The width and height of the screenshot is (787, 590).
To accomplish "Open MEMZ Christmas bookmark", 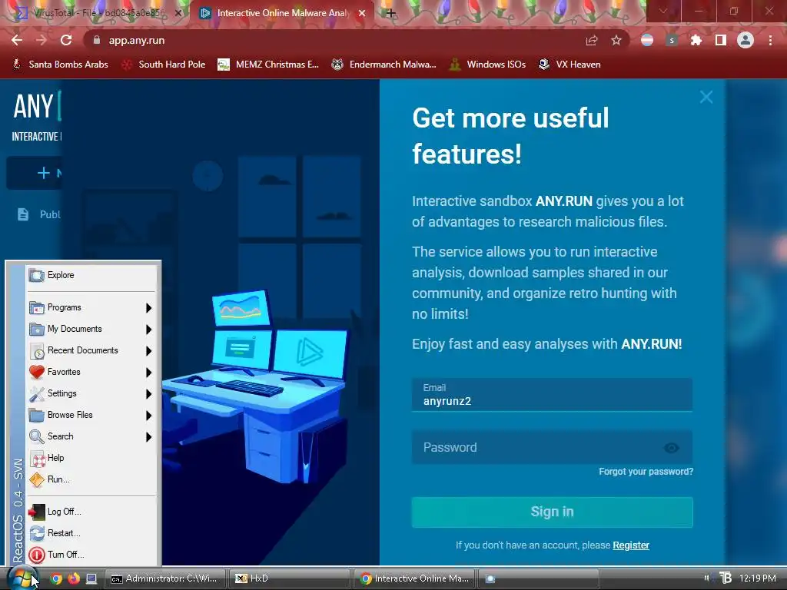I will (x=268, y=65).
